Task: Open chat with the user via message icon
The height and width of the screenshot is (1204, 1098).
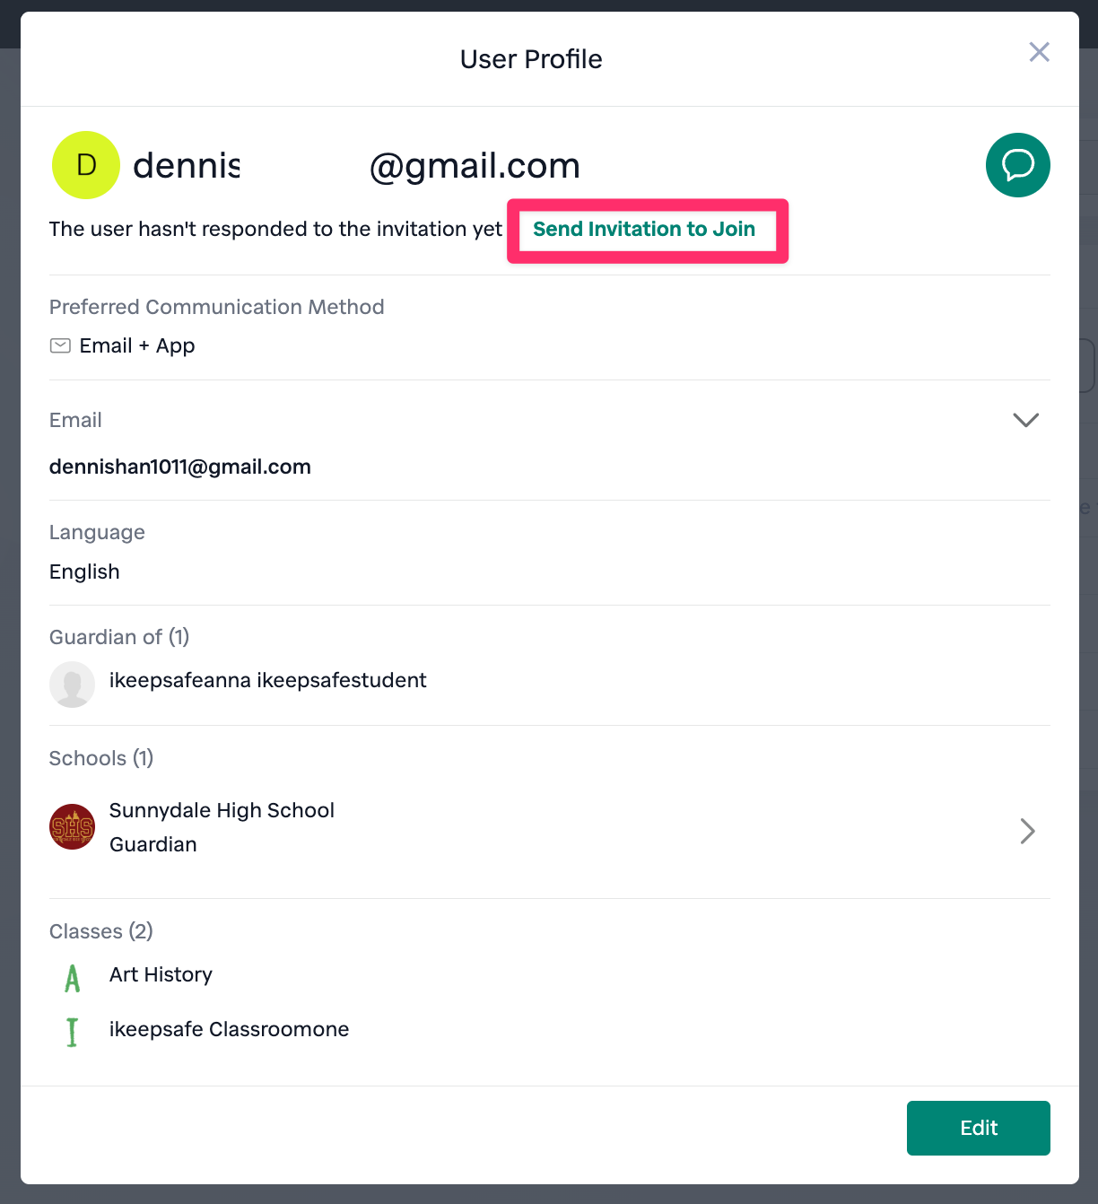Action: 1017,165
